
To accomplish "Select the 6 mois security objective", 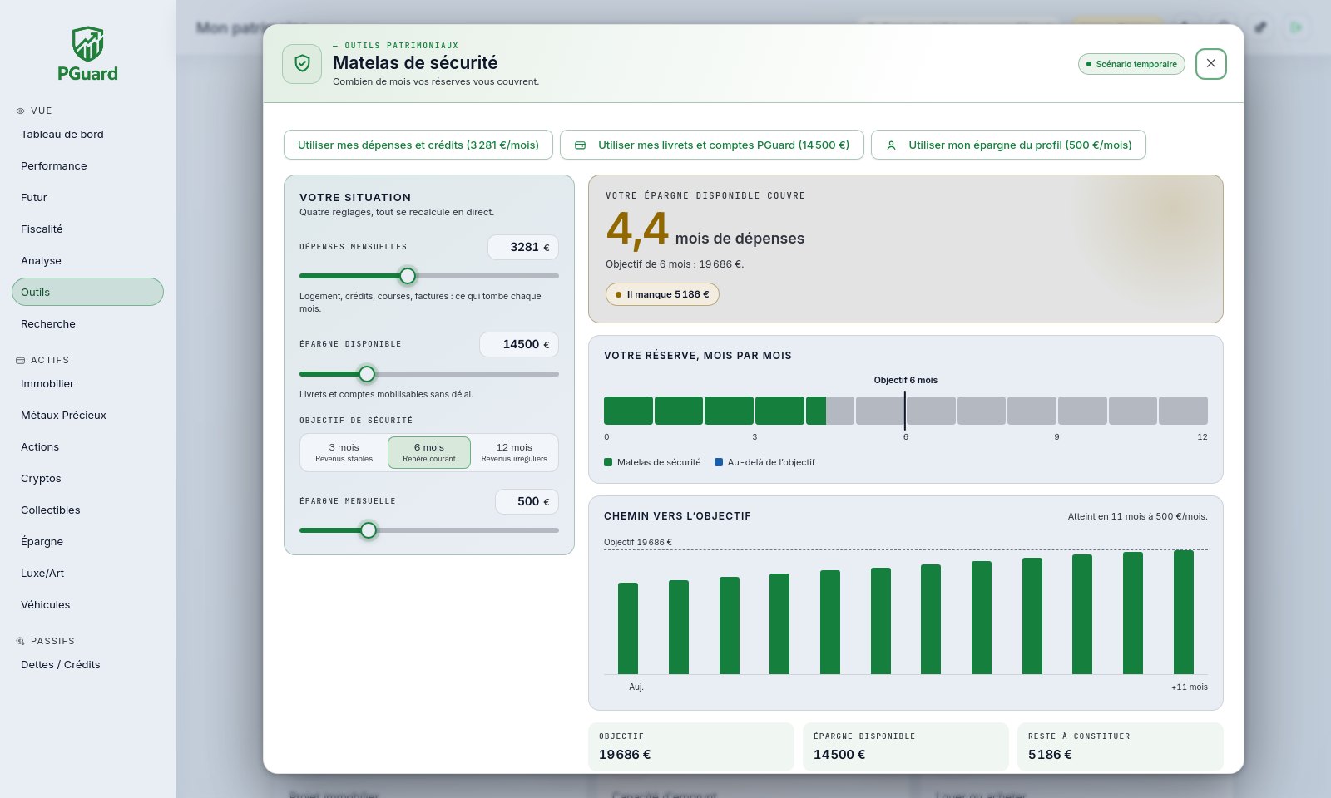I will coord(429,452).
